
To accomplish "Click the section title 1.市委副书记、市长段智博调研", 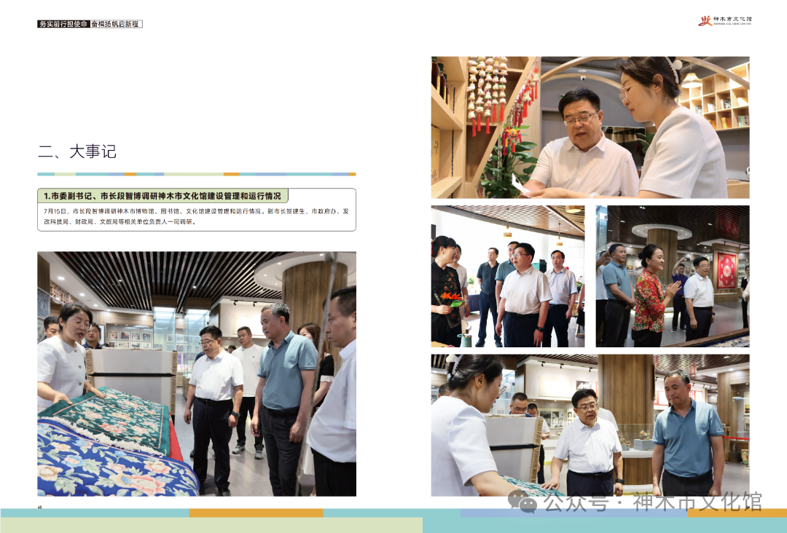I will (x=162, y=196).
